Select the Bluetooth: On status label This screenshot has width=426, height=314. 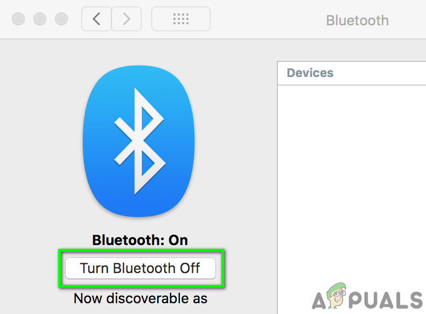pos(140,240)
